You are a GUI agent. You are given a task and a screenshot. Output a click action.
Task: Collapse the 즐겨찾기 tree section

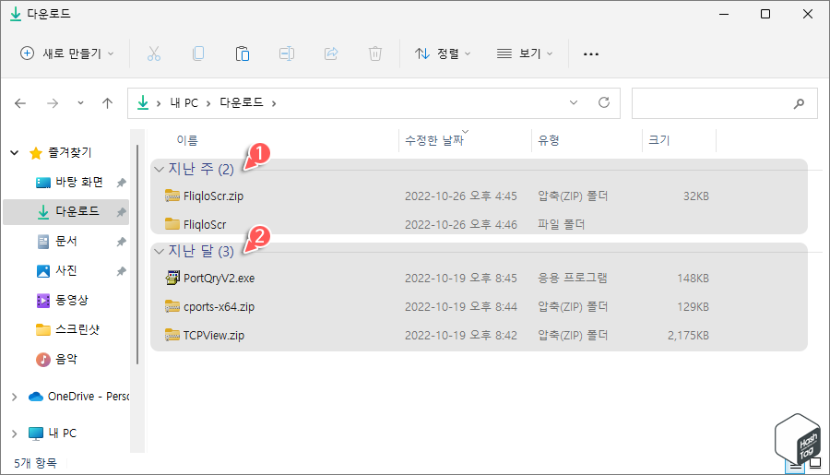click(14, 153)
